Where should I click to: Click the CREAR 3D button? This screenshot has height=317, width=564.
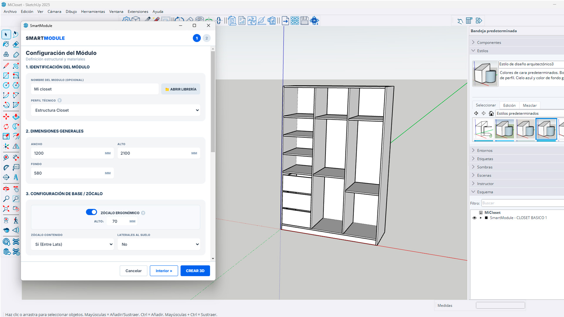pos(195,271)
